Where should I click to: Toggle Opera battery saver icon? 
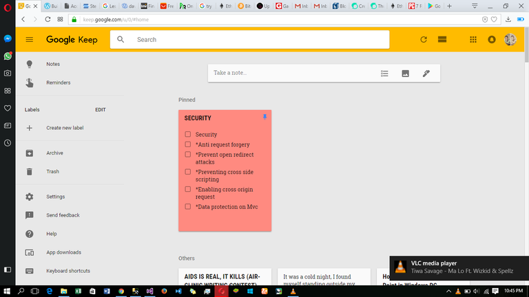tap(521, 19)
